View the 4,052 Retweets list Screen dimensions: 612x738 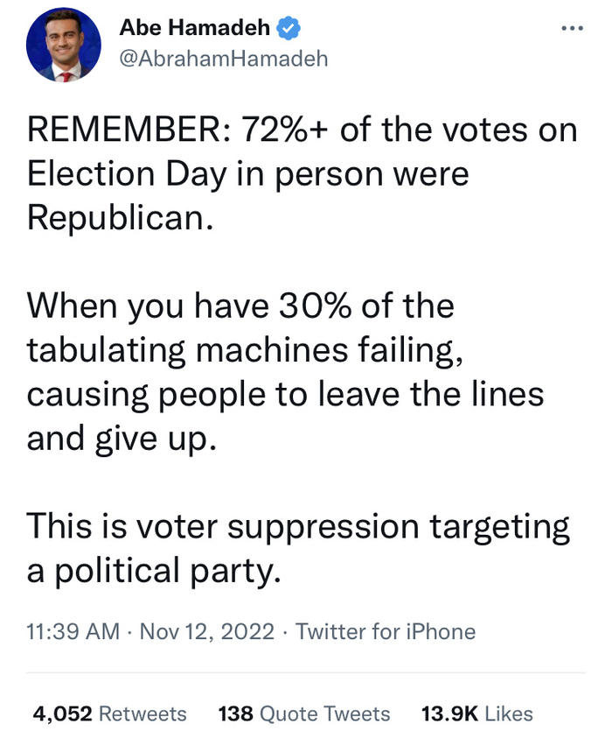(109, 713)
